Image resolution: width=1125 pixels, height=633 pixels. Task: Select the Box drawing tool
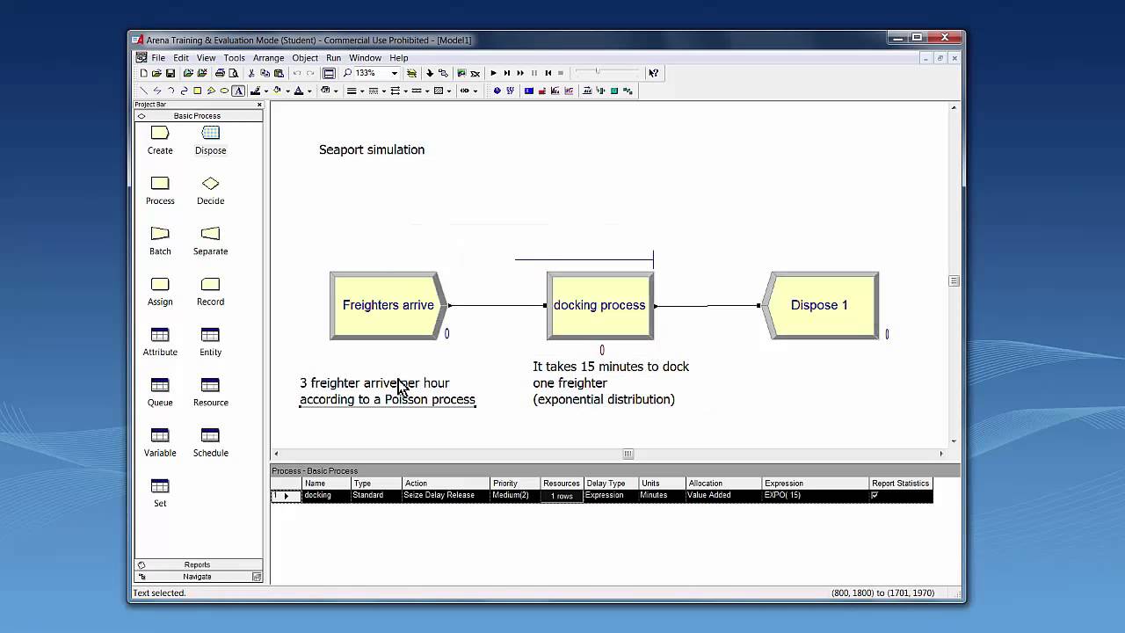197,91
